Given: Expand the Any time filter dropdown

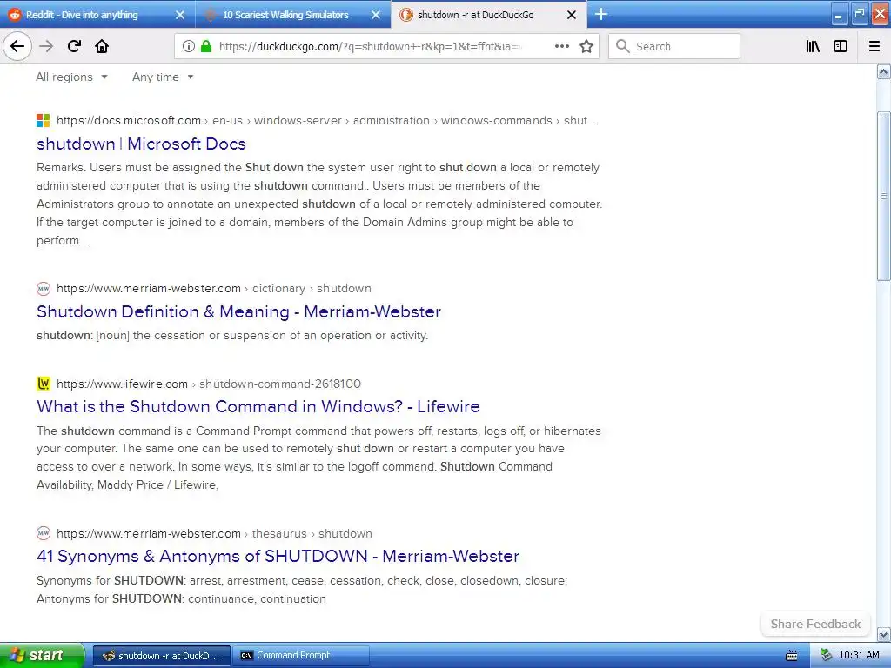Looking at the screenshot, I should [x=163, y=77].
